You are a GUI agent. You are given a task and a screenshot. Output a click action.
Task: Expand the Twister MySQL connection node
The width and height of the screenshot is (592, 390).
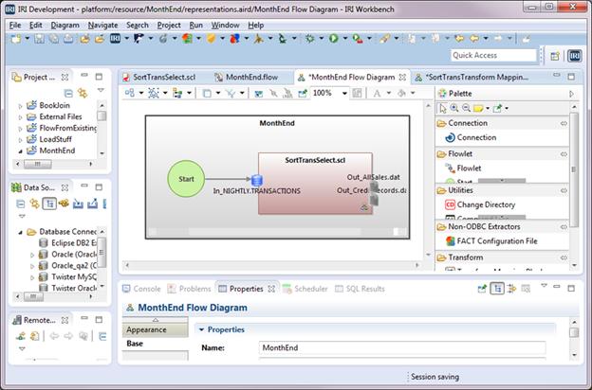(32, 278)
